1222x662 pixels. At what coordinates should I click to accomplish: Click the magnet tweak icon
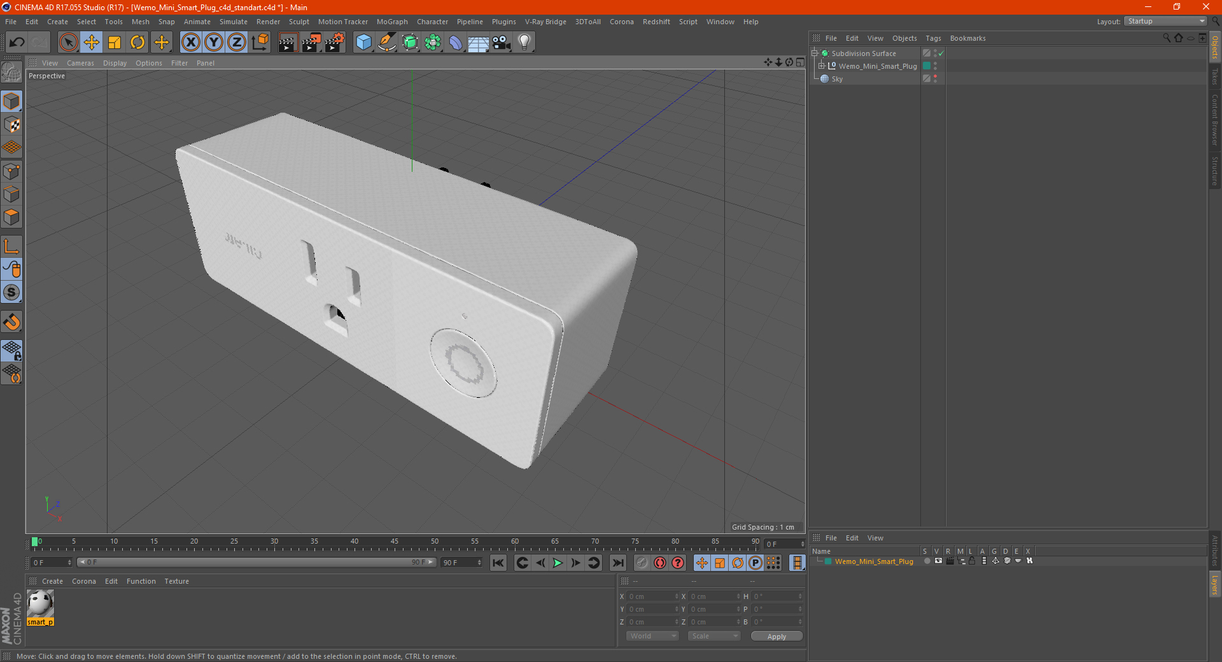coord(11,322)
